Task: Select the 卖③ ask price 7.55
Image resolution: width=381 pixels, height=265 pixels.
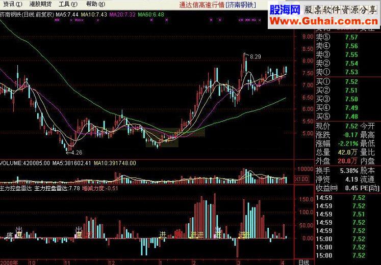Action: (351, 55)
